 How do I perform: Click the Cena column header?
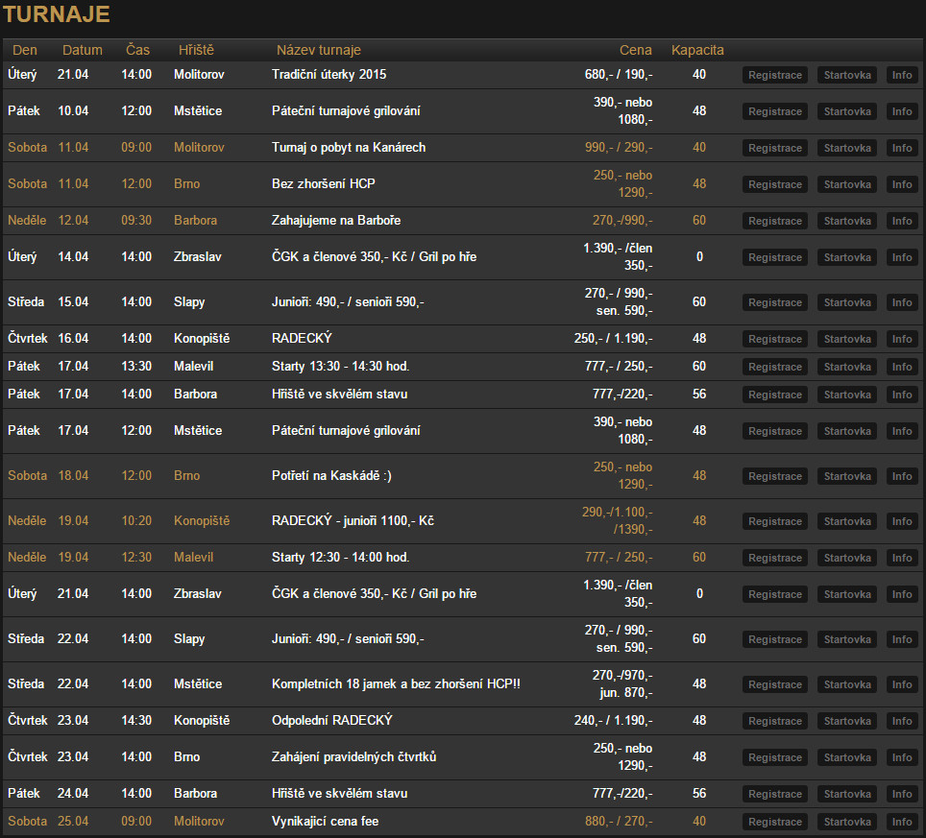coord(636,50)
